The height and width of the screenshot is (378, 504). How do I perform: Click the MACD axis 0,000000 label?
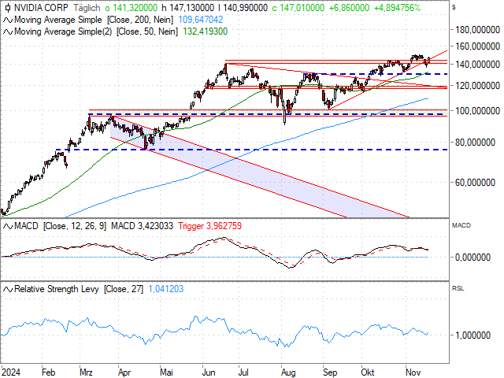(x=472, y=258)
